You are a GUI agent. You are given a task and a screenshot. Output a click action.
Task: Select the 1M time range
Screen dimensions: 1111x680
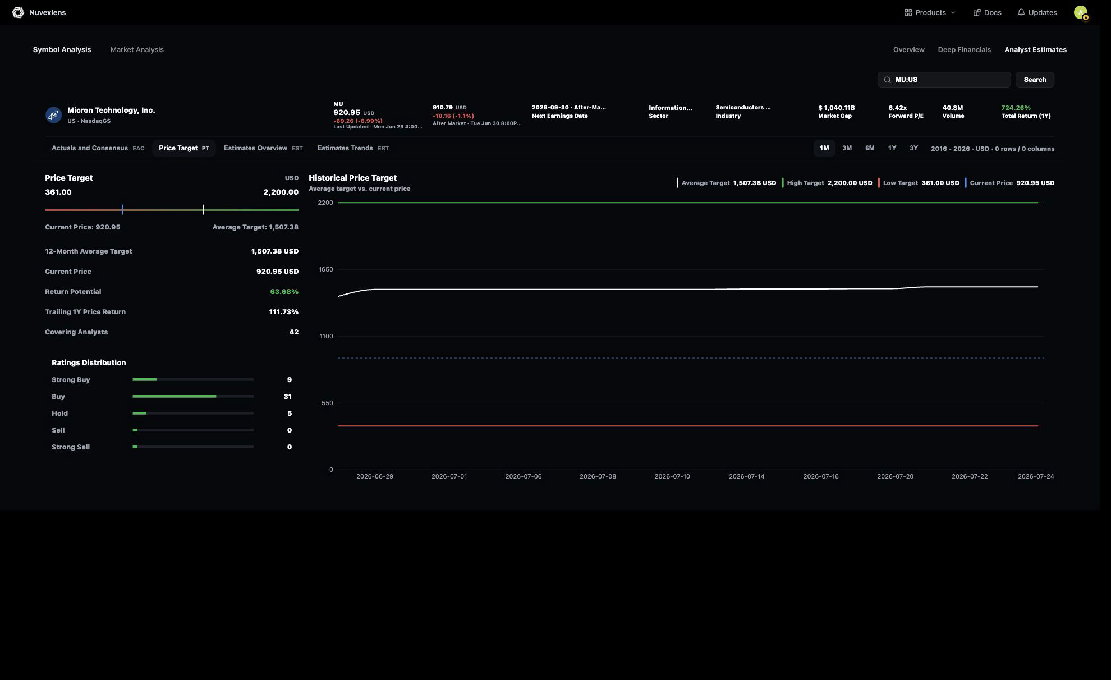(824, 148)
